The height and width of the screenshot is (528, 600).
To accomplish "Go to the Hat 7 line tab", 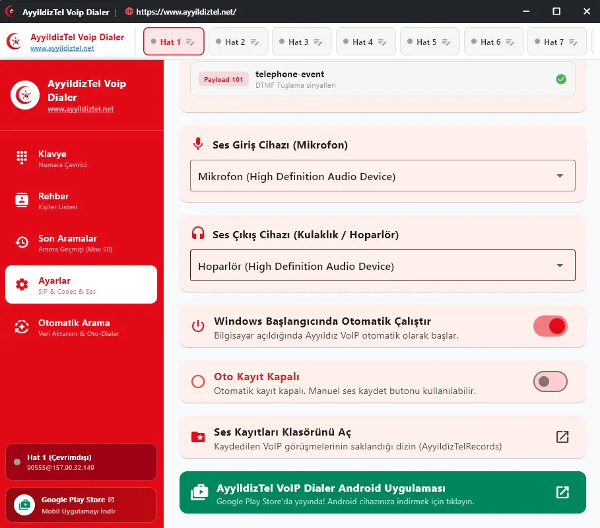I will coord(556,42).
